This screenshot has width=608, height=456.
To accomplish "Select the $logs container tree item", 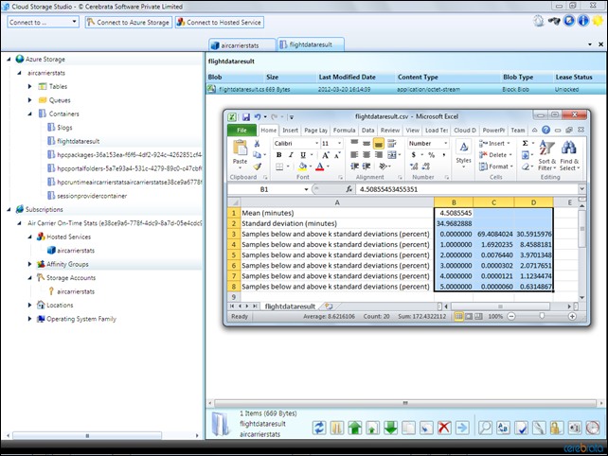I will pos(64,128).
